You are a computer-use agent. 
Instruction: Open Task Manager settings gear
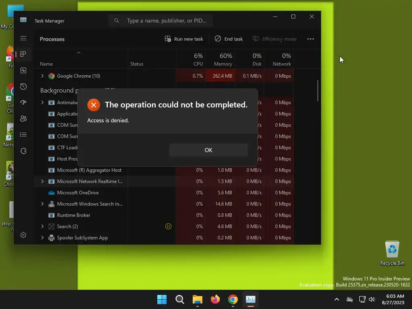click(x=23, y=235)
